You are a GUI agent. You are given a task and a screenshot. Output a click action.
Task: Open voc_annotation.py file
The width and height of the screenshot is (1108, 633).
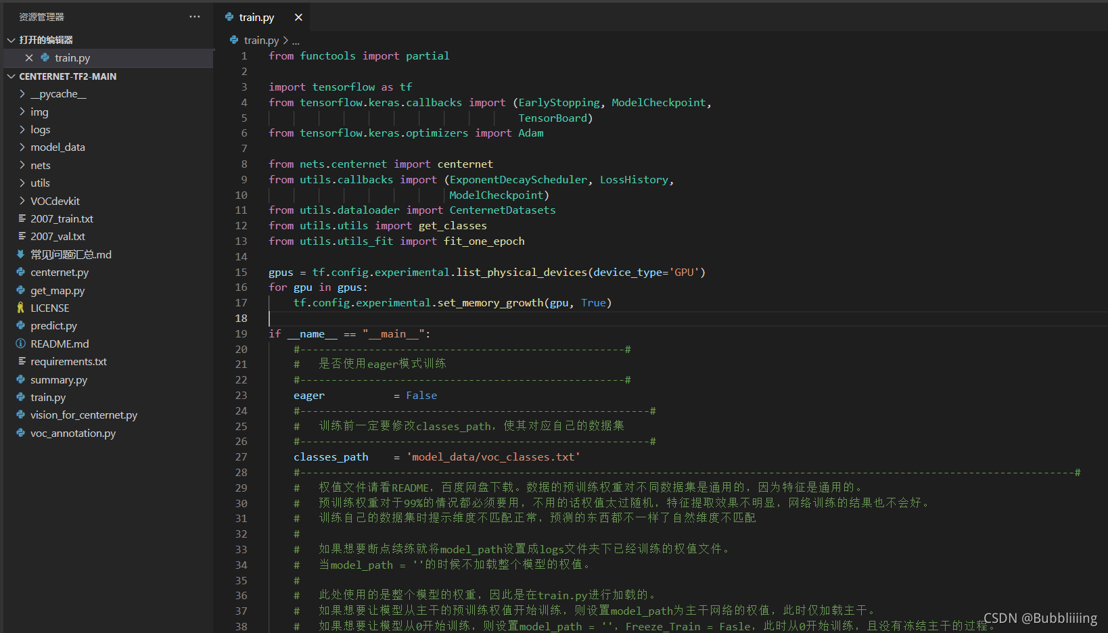pyautogui.click(x=73, y=433)
